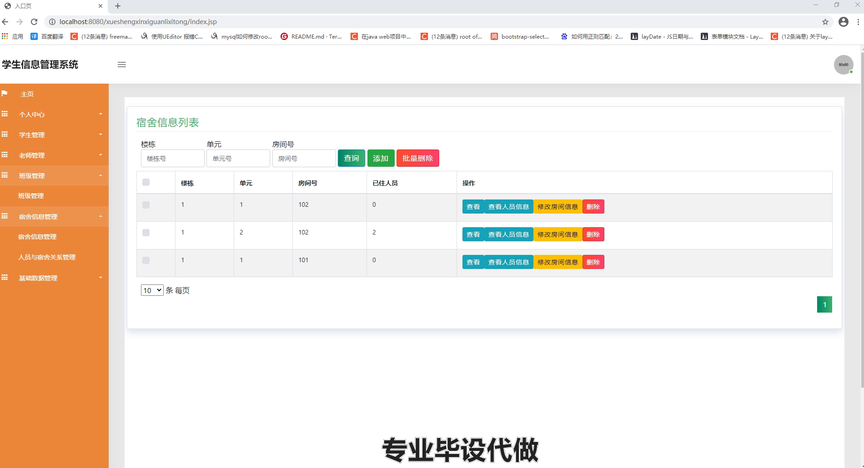Collapse the 宿舍信息管理 parent section
Image resolution: width=864 pixels, height=468 pixels.
pyautogui.click(x=54, y=216)
